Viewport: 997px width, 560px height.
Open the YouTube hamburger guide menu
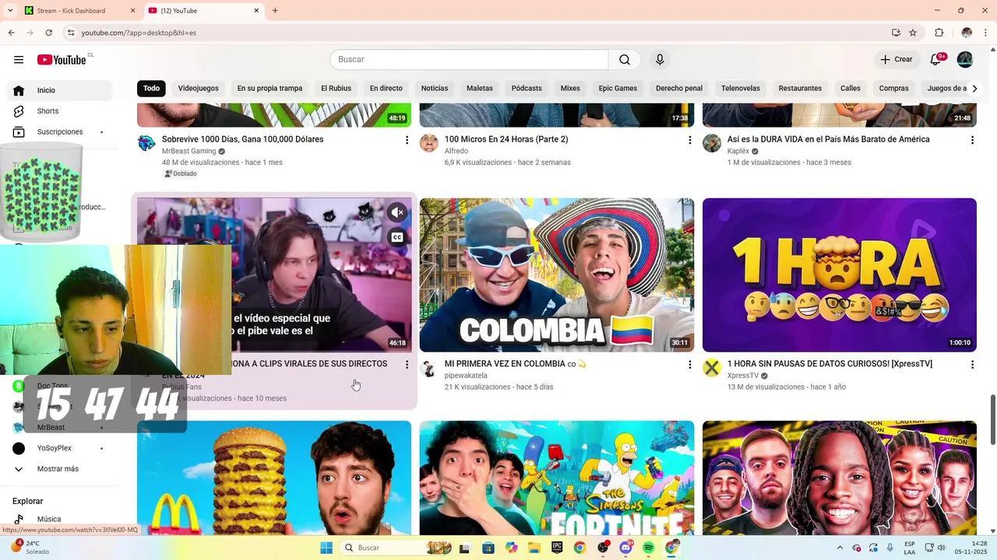pyautogui.click(x=19, y=60)
